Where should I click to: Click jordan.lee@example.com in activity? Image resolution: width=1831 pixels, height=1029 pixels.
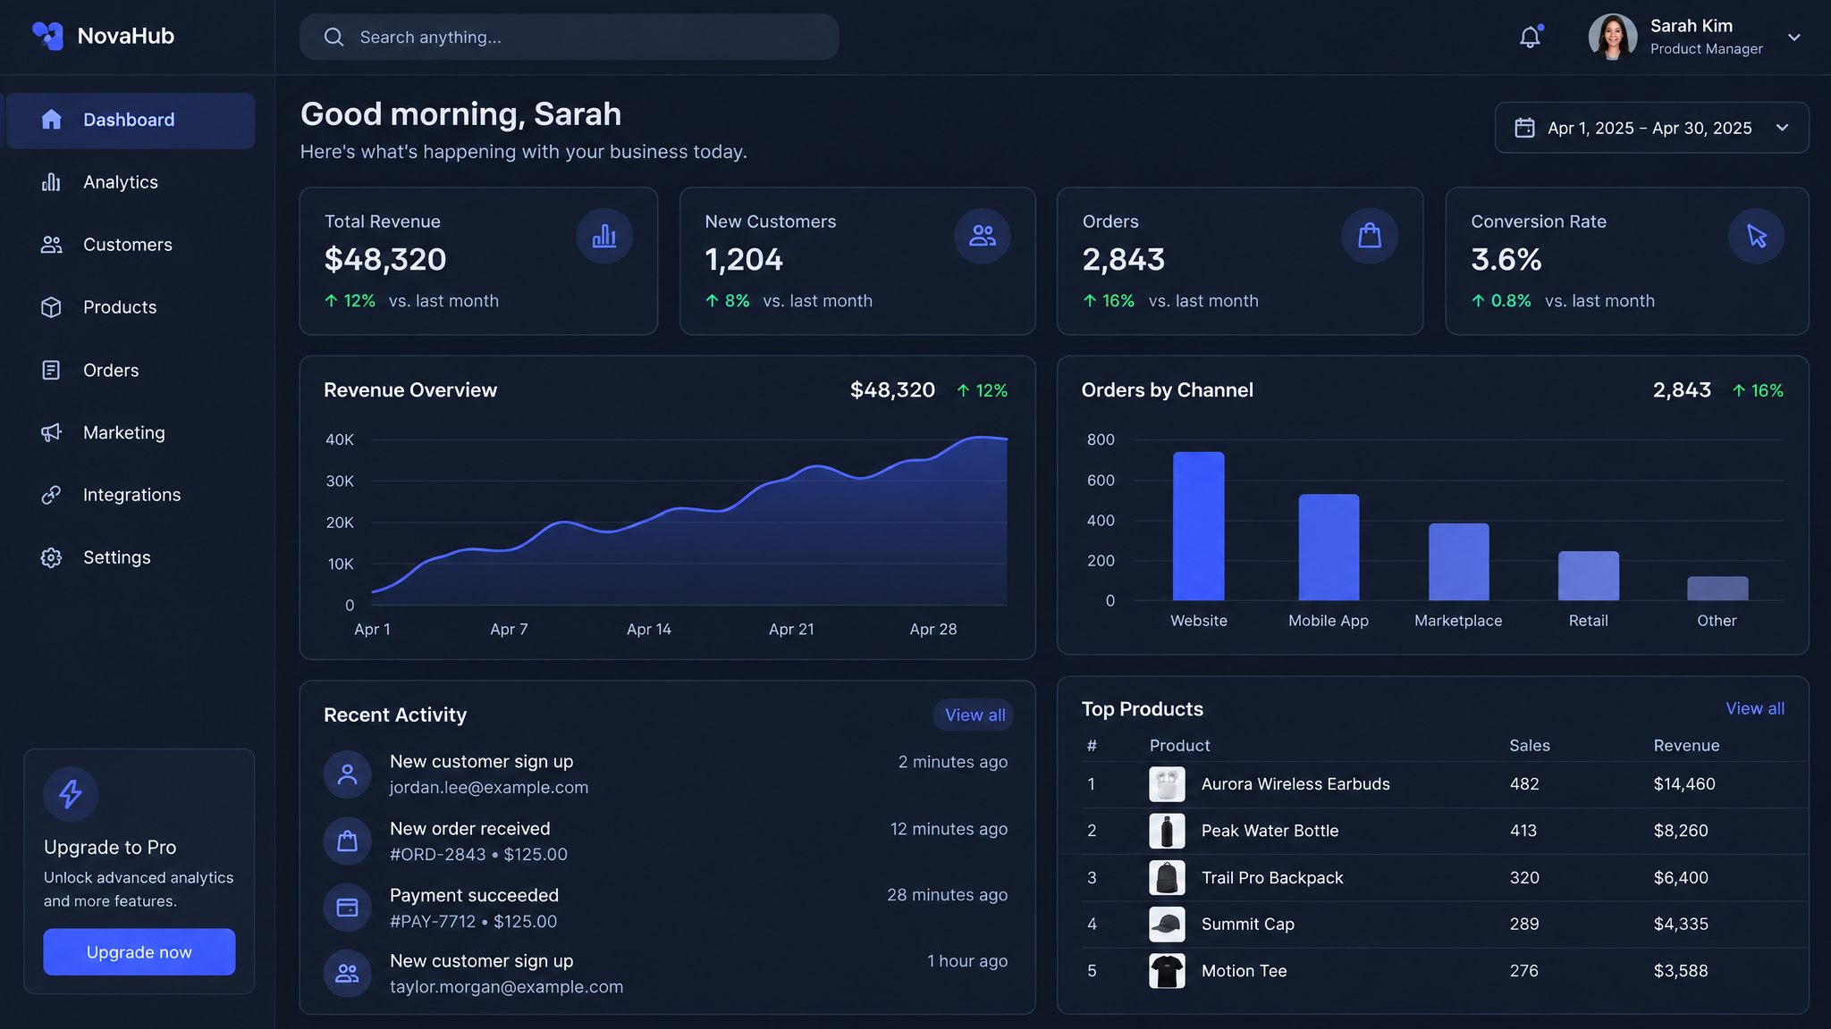pos(489,788)
